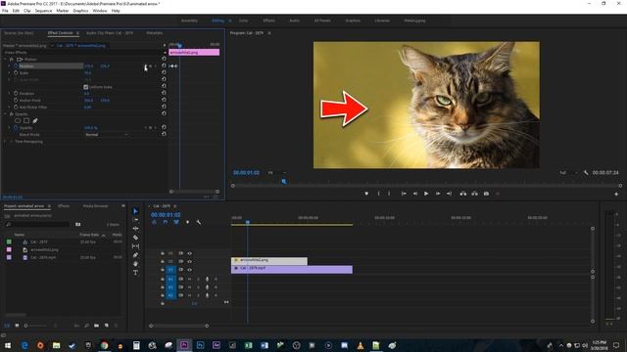Create ellipse mask under Opacity
Image resolution: width=627 pixels, height=352 pixels.
18,120
